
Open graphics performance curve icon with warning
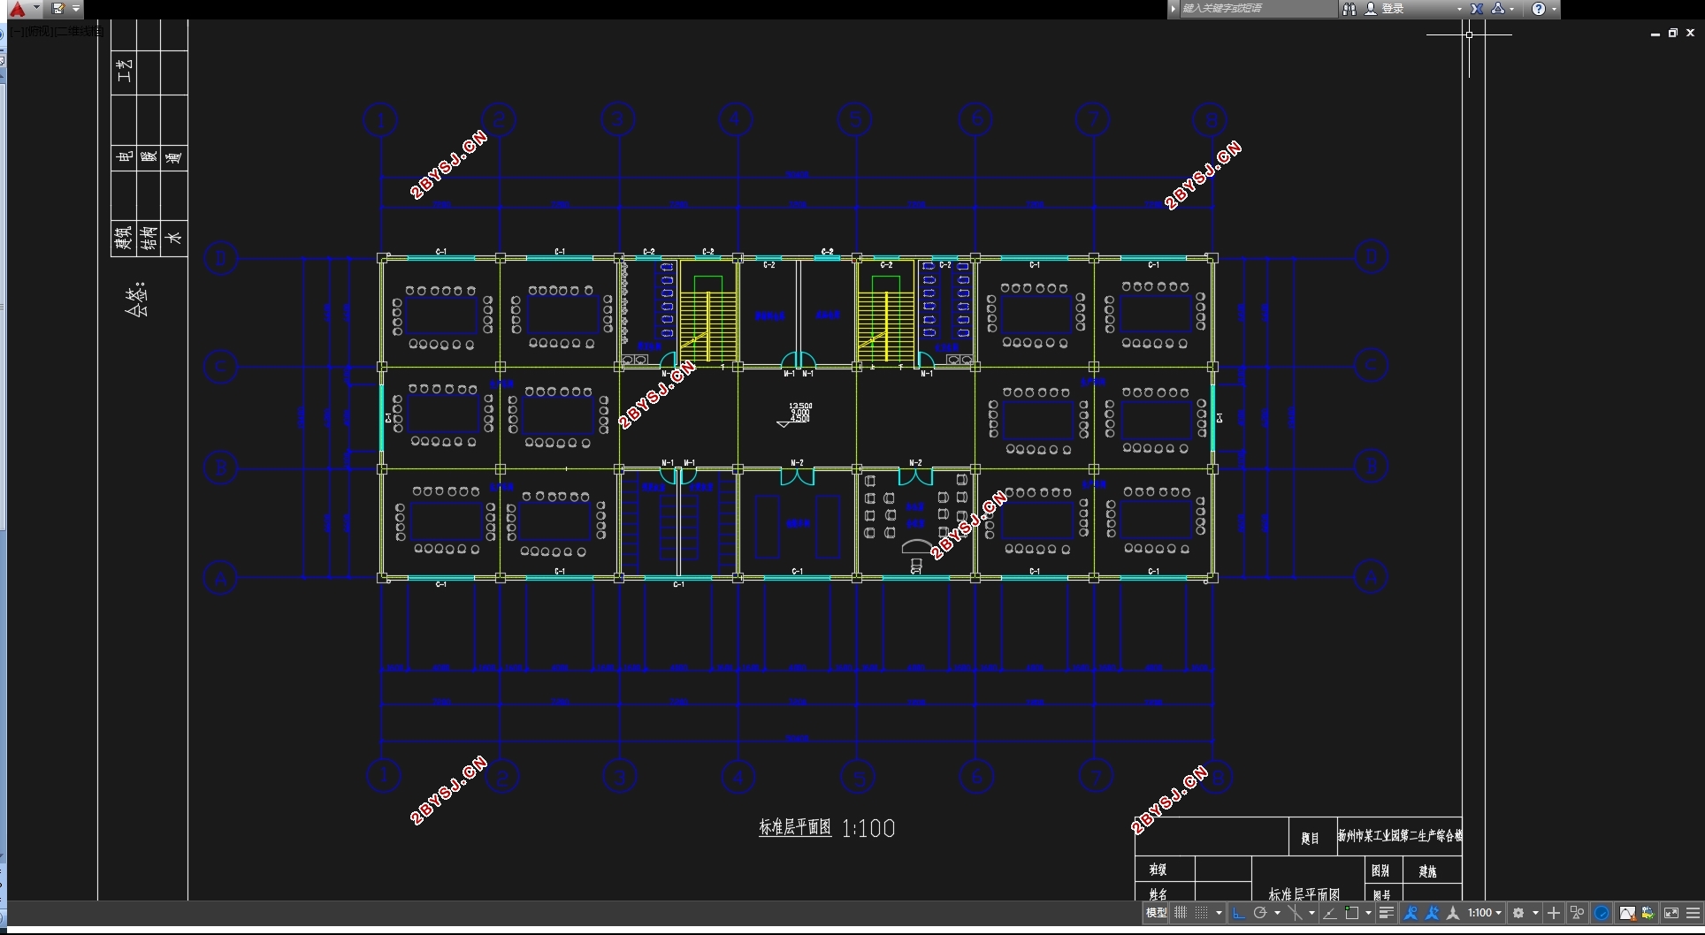click(1627, 913)
